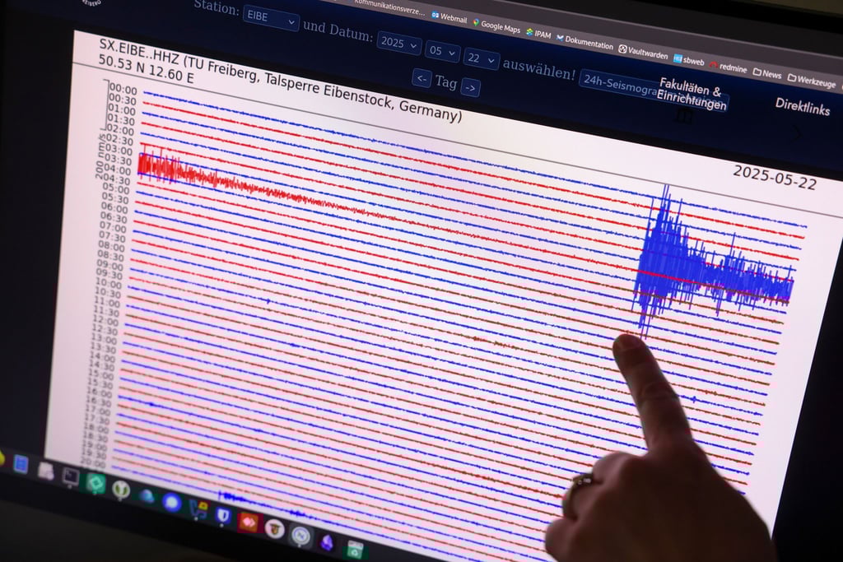This screenshot has height=562, width=843.
Task: Click the red diamond taskbar icon
Action: pyautogui.click(x=248, y=522)
